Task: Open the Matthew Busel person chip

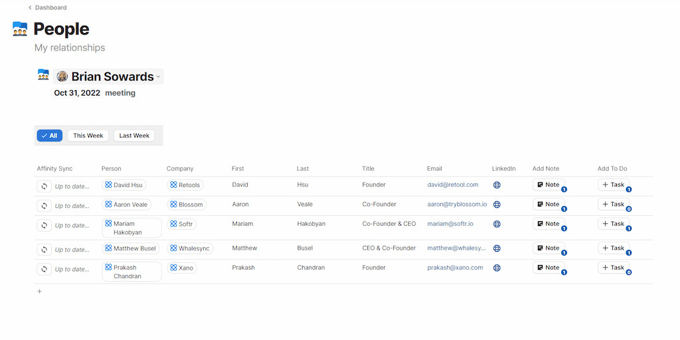Action: 131,248
